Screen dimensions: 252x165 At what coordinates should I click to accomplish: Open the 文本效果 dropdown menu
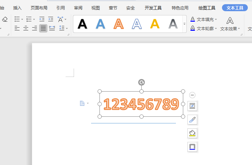[x=230, y=29]
